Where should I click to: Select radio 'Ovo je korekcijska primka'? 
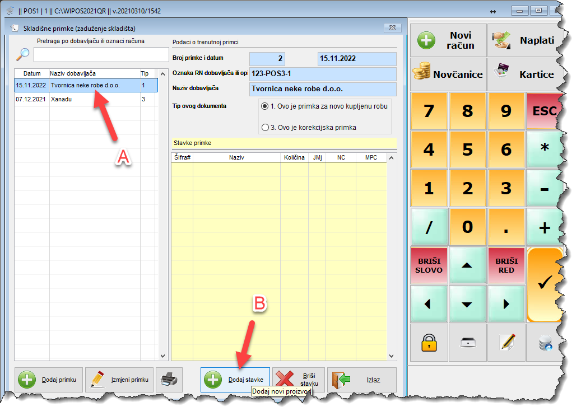coord(265,127)
